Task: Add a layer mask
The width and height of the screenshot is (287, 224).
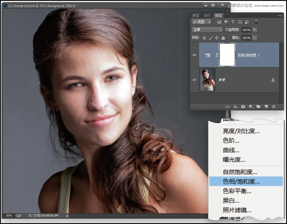Action: click(x=243, y=106)
